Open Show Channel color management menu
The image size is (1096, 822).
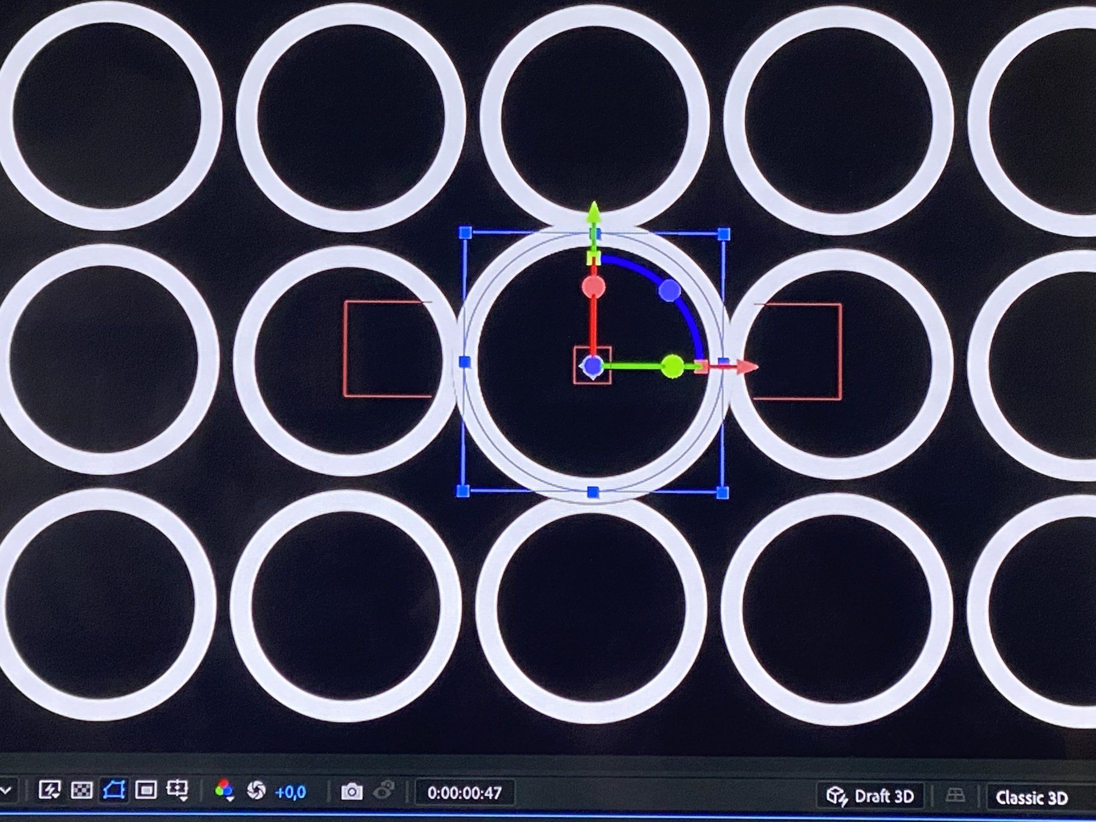coord(224,791)
